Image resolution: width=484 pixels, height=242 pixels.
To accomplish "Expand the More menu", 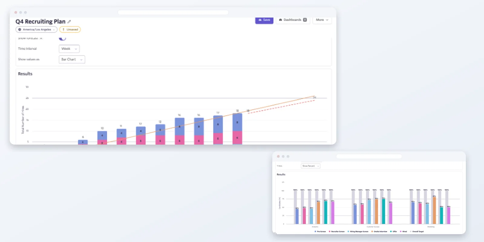I will pos(322,20).
